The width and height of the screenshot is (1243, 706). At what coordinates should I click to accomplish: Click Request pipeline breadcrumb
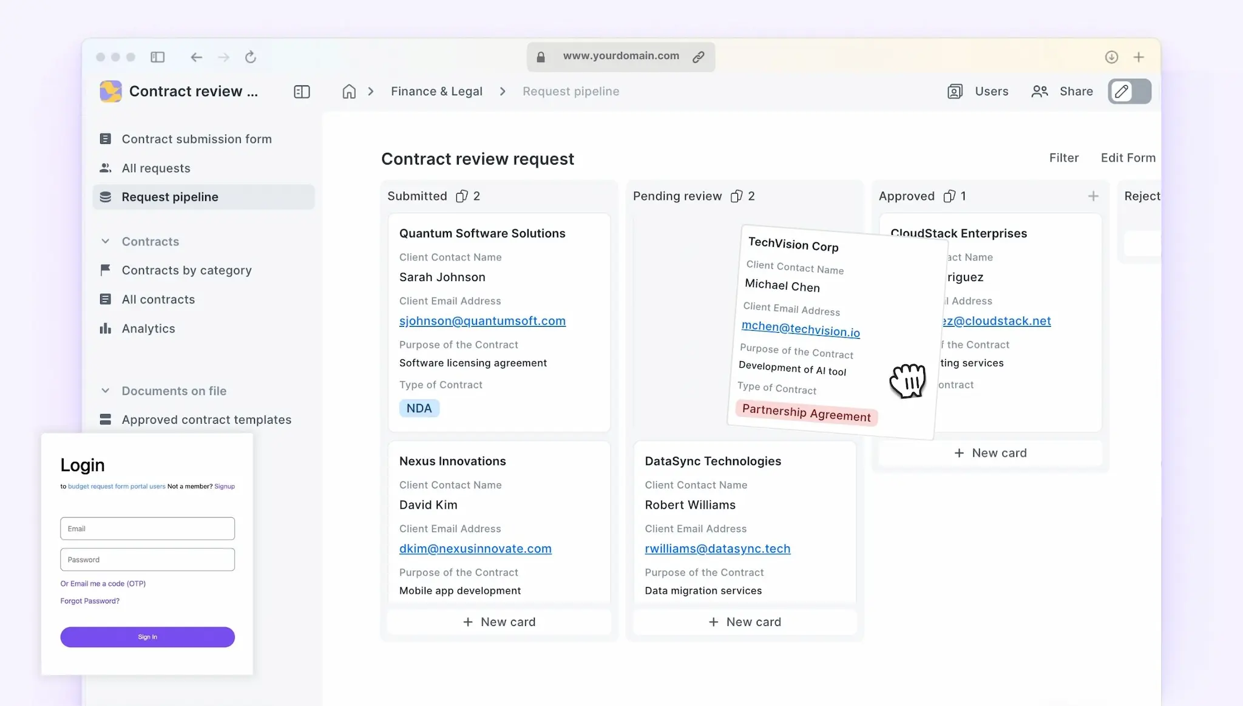(x=571, y=91)
